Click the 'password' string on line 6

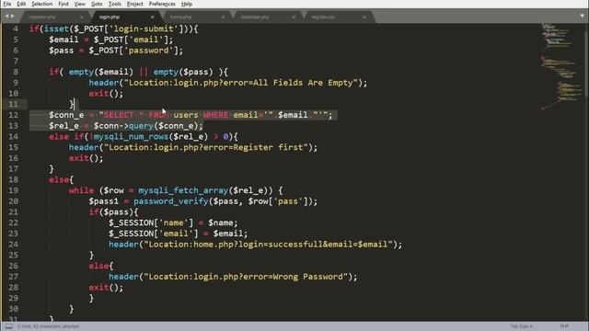[148, 51]
